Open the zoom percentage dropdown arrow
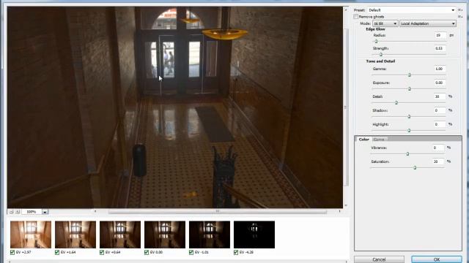Screen dimensions: 469x263 coord(45,212)
